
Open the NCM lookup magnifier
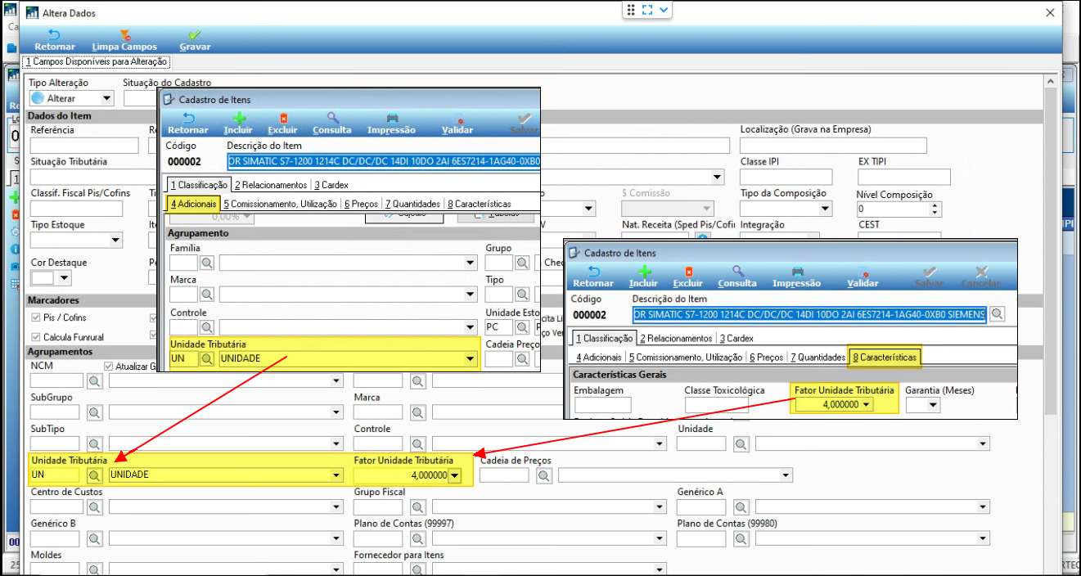click(x=95, y=380)
